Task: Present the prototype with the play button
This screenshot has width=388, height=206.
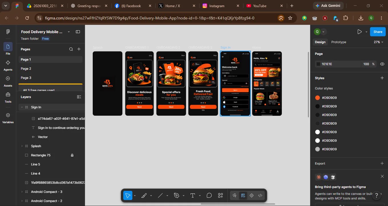Action: (359, 32)
